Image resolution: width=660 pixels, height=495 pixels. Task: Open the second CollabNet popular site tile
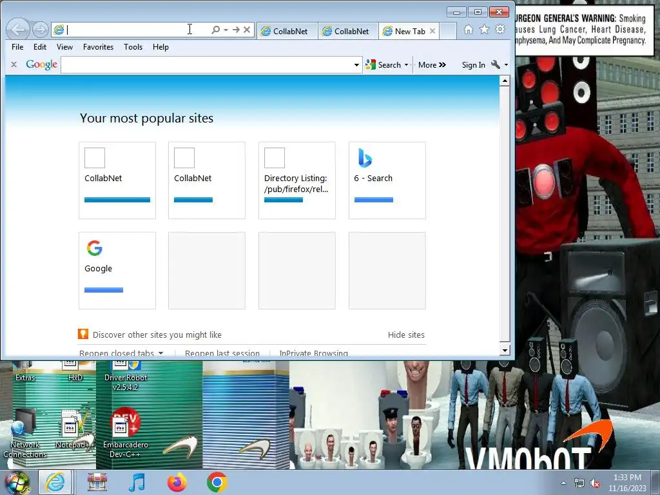pyautogui.click(x=207, y=180)
